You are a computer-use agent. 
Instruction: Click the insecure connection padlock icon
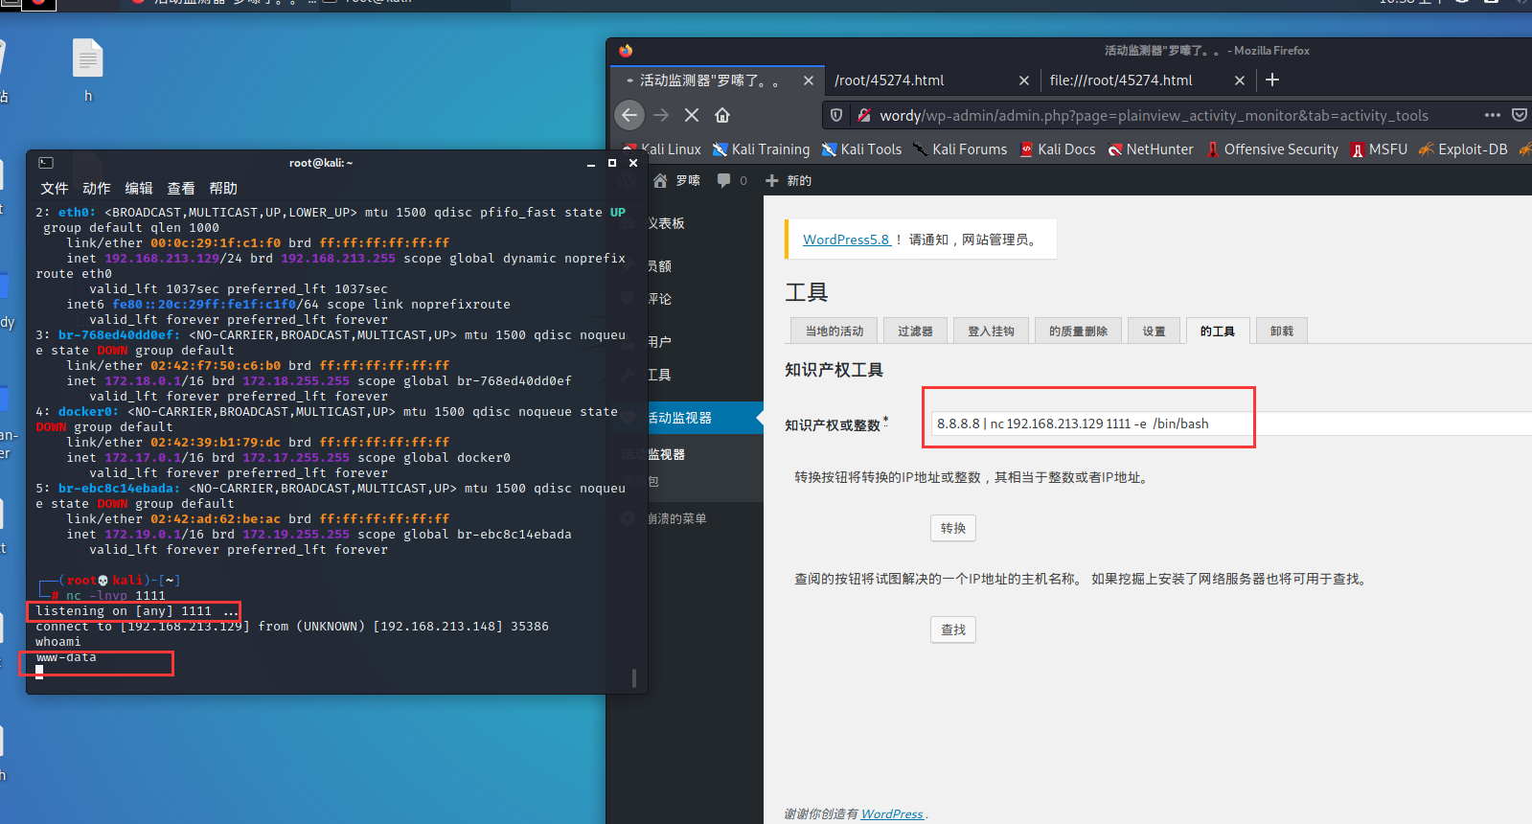(x=864, y=115)
